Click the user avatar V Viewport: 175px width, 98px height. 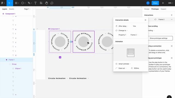point(148,3)
